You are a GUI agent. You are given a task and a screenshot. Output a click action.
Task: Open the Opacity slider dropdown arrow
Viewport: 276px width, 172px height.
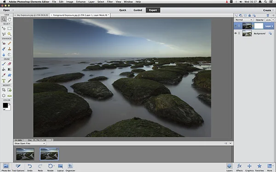[273, 20]
